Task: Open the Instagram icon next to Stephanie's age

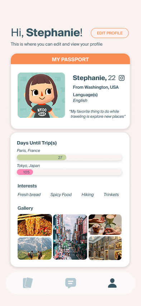Action: (122, 78)
